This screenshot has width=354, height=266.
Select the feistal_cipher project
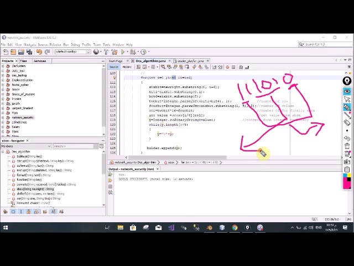(20, 85)
